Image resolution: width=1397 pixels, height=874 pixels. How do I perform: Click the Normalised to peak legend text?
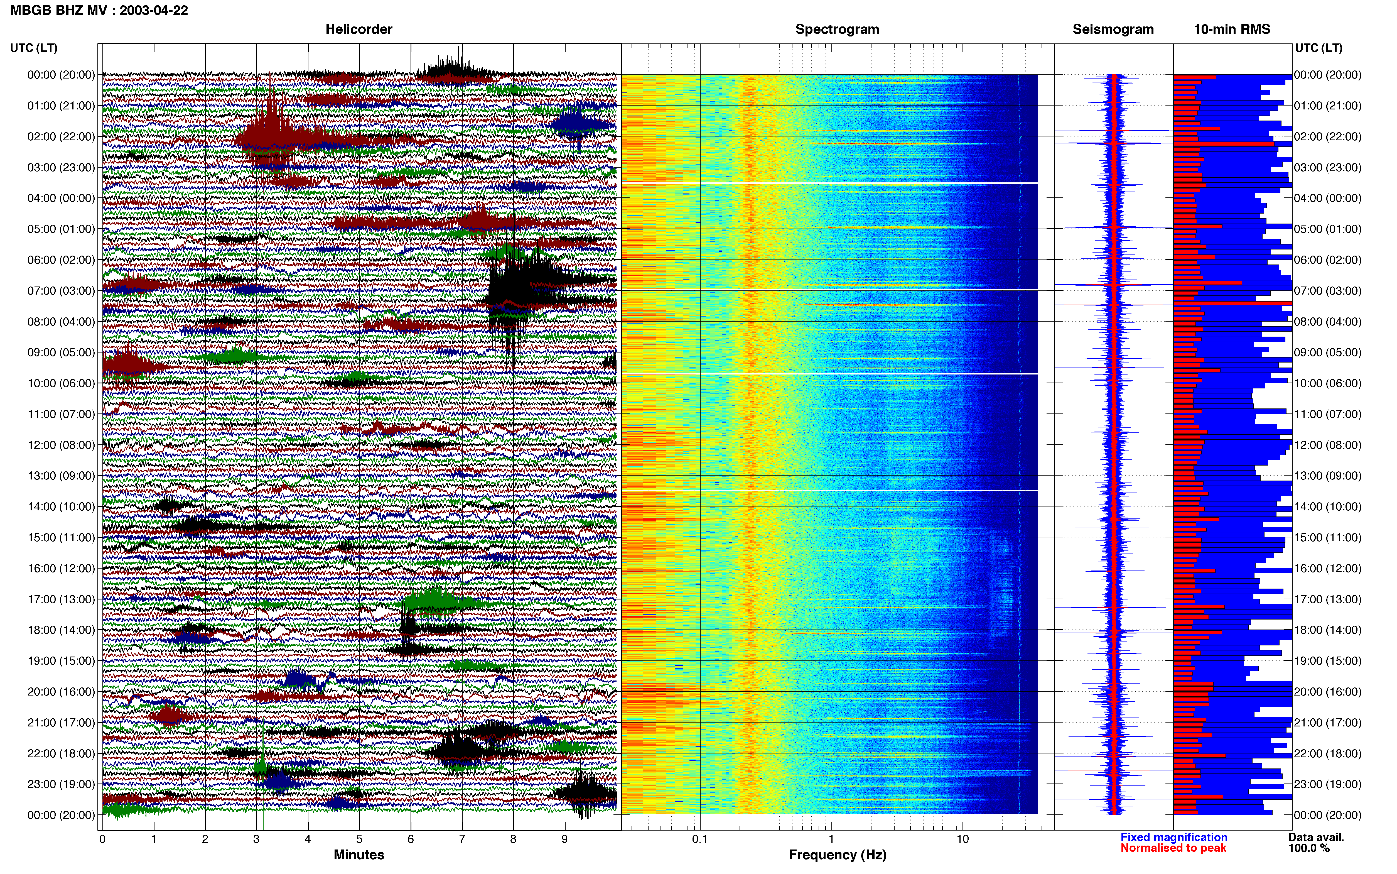pyautogui.click(x=1173, y=848)
